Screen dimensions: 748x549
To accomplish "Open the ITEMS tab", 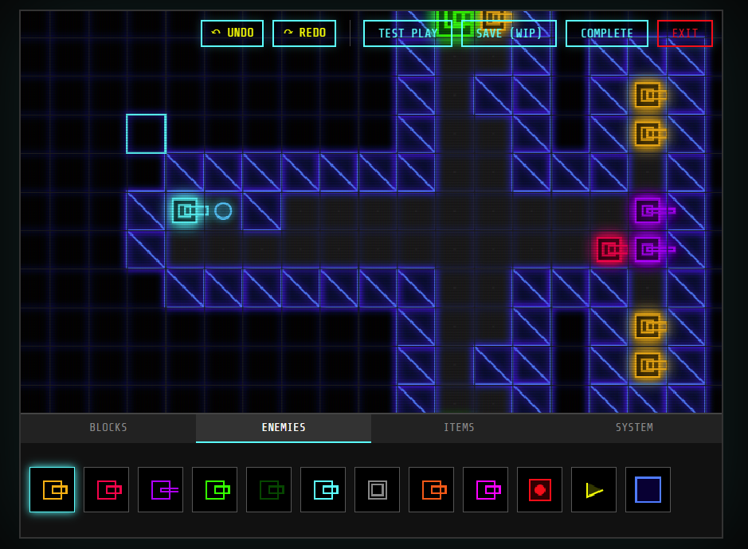I will coord(460,427).
